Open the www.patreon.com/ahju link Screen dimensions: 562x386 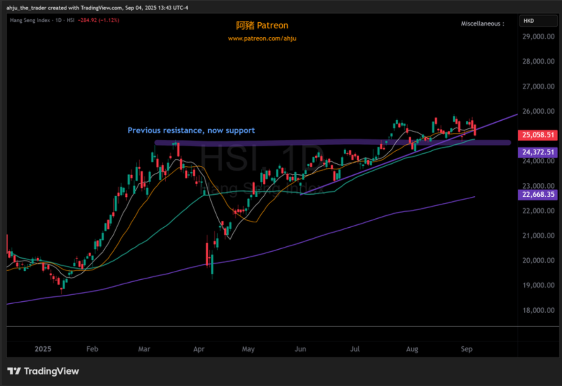click(262, 38)
